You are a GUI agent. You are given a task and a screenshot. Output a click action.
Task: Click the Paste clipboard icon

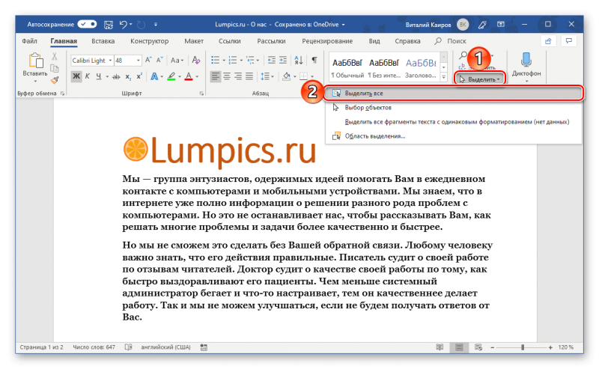pos(35,61)
